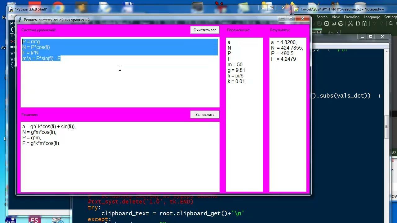Viewport: 397px width, 223px height.
Task: Click inside the 'Решение' output text box
Action: click(120, 157)
